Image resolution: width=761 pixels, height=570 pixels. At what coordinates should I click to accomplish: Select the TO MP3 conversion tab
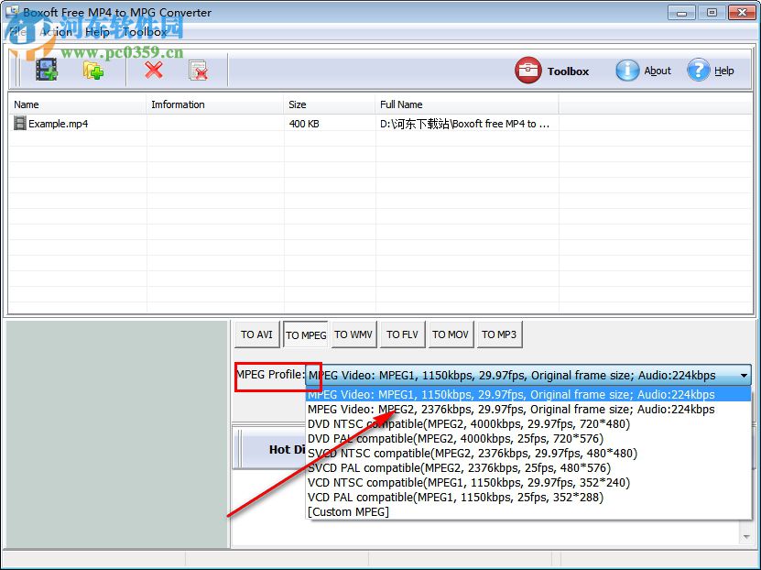[x=499, y=334]
